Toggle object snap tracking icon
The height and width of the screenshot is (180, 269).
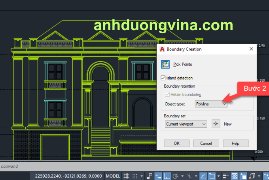[x=202, y=176]
